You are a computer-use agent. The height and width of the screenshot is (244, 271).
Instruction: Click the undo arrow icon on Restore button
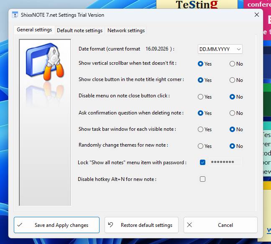pyautogui.click(x=110, y=225)
